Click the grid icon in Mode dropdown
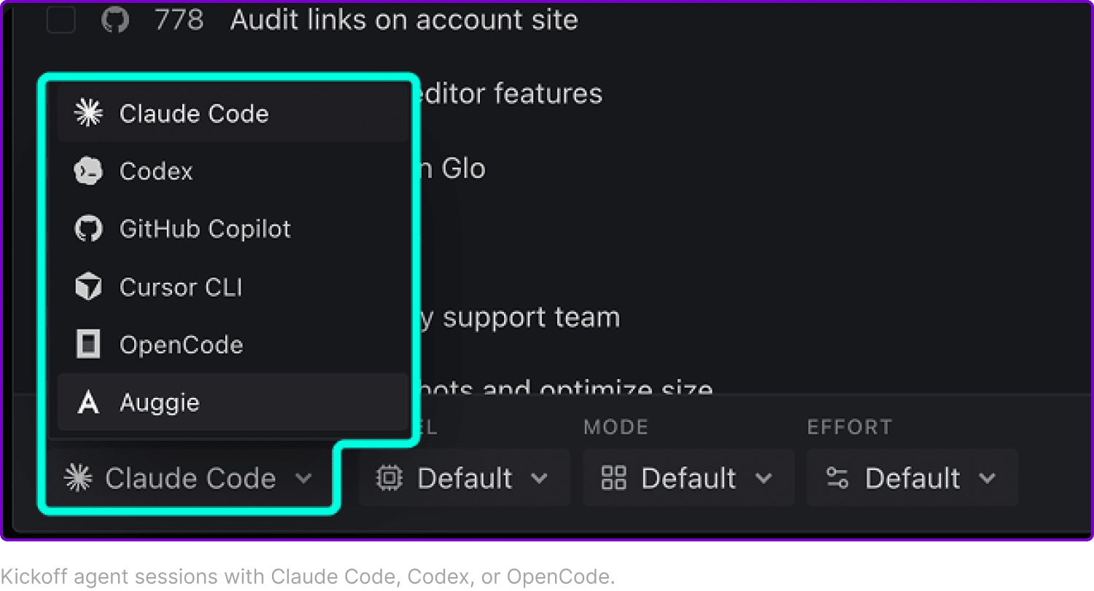 (613, 478)
